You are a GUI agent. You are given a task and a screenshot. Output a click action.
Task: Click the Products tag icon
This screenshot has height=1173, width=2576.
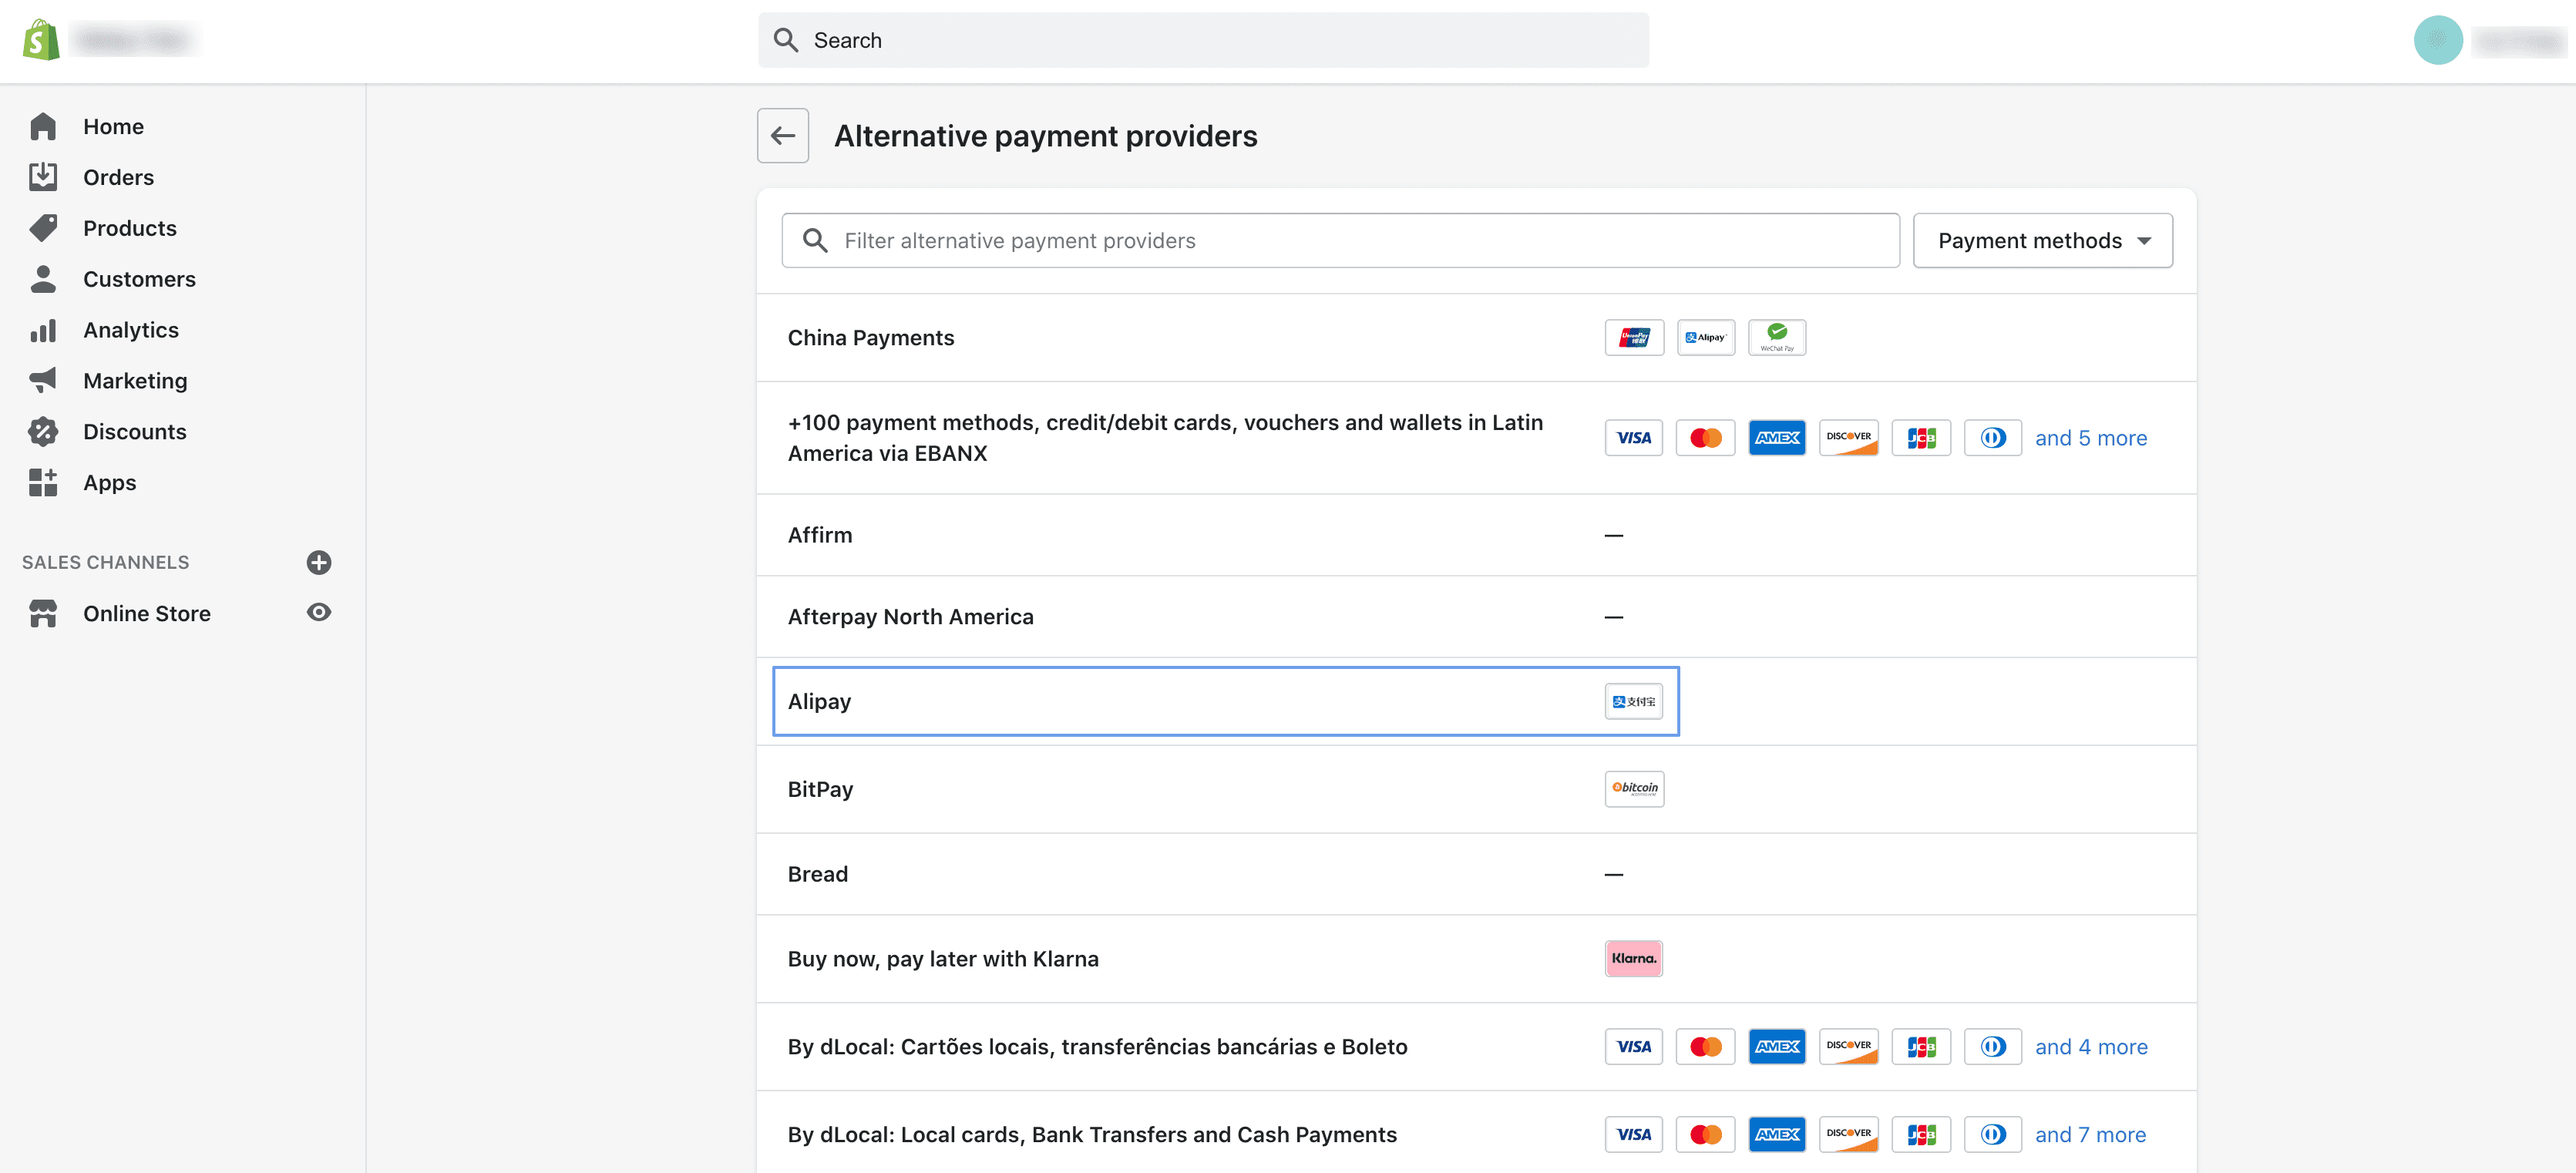pyautogui.click(x=43, y=229)
